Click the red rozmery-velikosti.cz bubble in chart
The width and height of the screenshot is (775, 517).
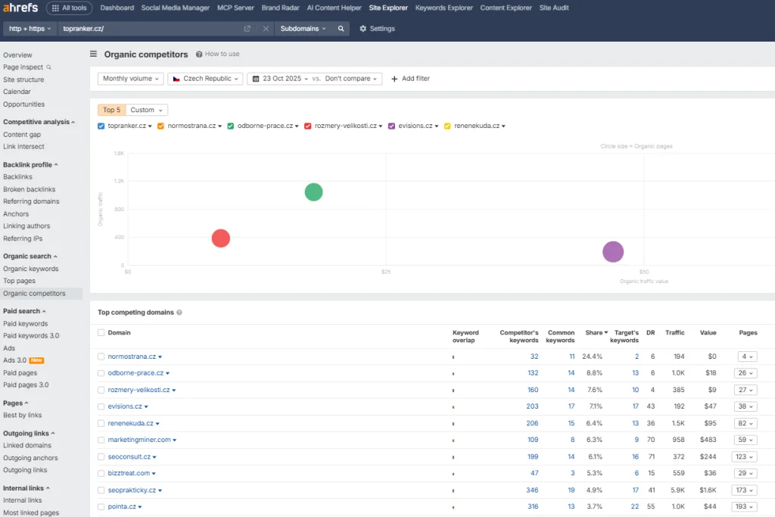coord(221,238)
